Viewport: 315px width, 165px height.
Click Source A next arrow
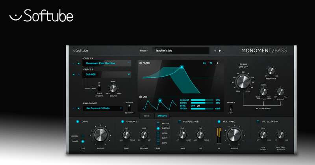(x=78, y=64)
